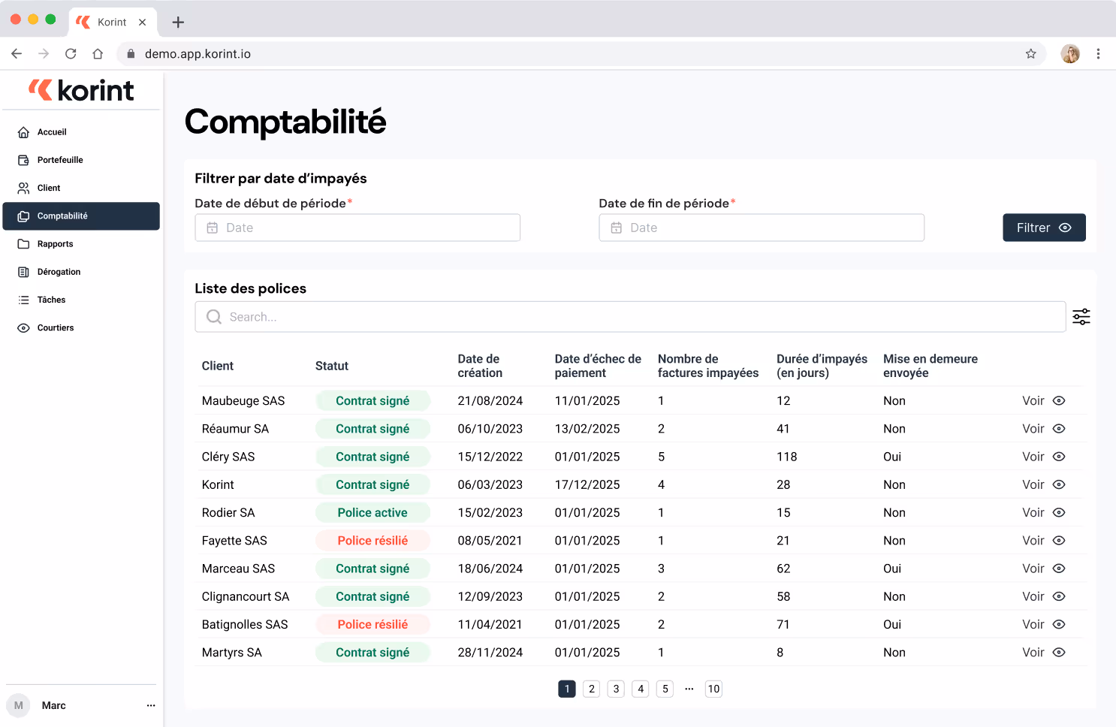Viewport: 1116px width, 727px height.
Task: Open the browser three-dot menu
Action: tap(1098, 54)
